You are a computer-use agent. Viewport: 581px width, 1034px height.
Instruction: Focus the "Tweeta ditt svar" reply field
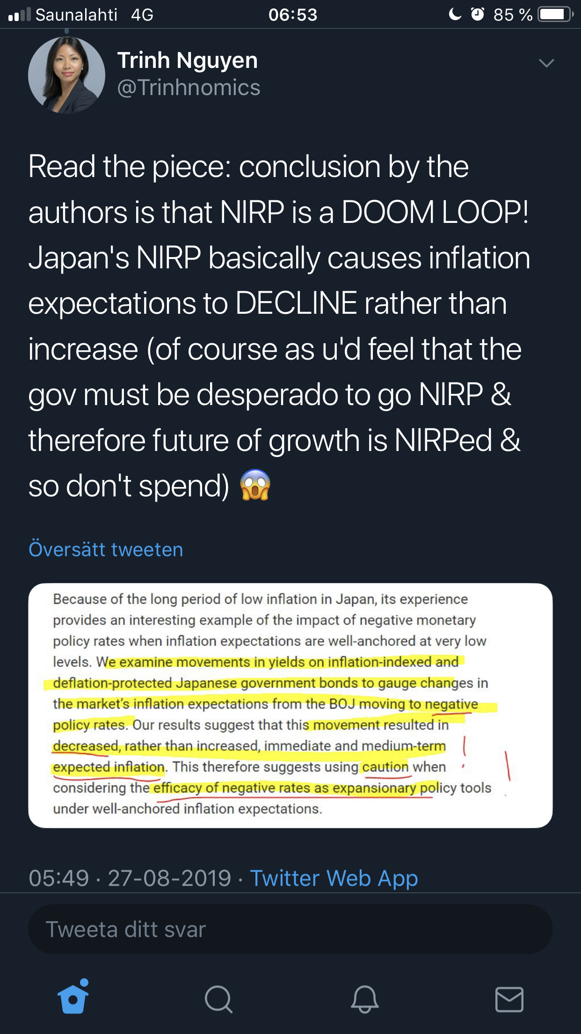click(x=290, y=929)
